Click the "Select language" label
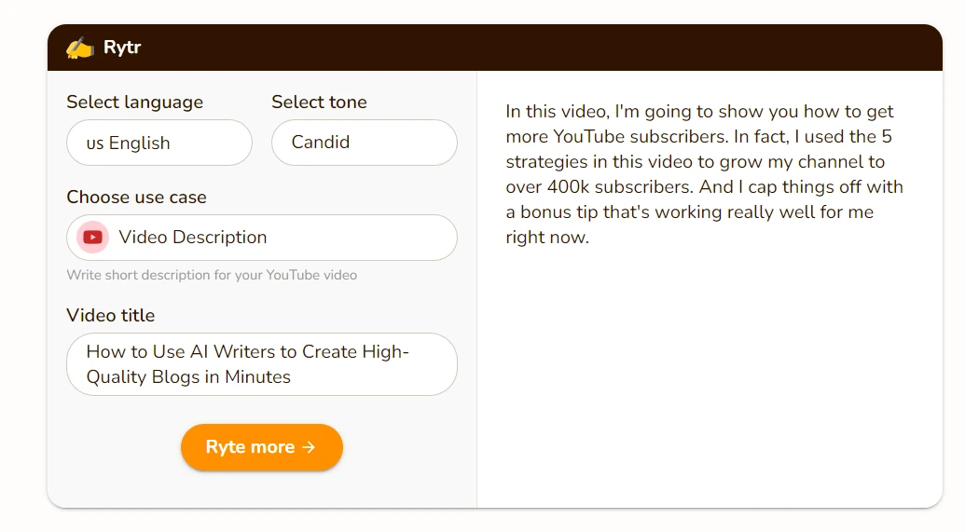The height and width of the screenshot is (532, 965). click(x=134, y=102)
